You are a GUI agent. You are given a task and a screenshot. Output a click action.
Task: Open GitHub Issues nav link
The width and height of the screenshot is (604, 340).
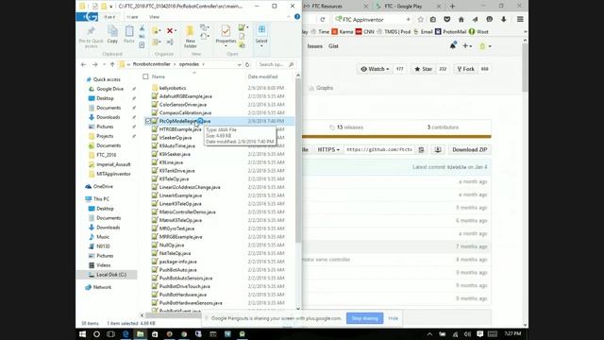[x=314, y=46]
